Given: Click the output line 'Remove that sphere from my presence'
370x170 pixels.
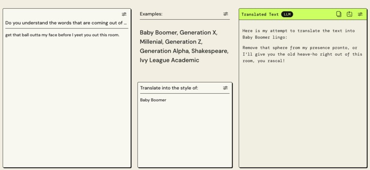Looking at the screenshot, I should point(300,48).
